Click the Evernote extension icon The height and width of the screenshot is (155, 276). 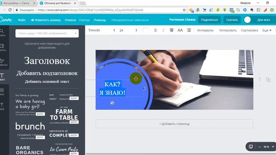252,10
